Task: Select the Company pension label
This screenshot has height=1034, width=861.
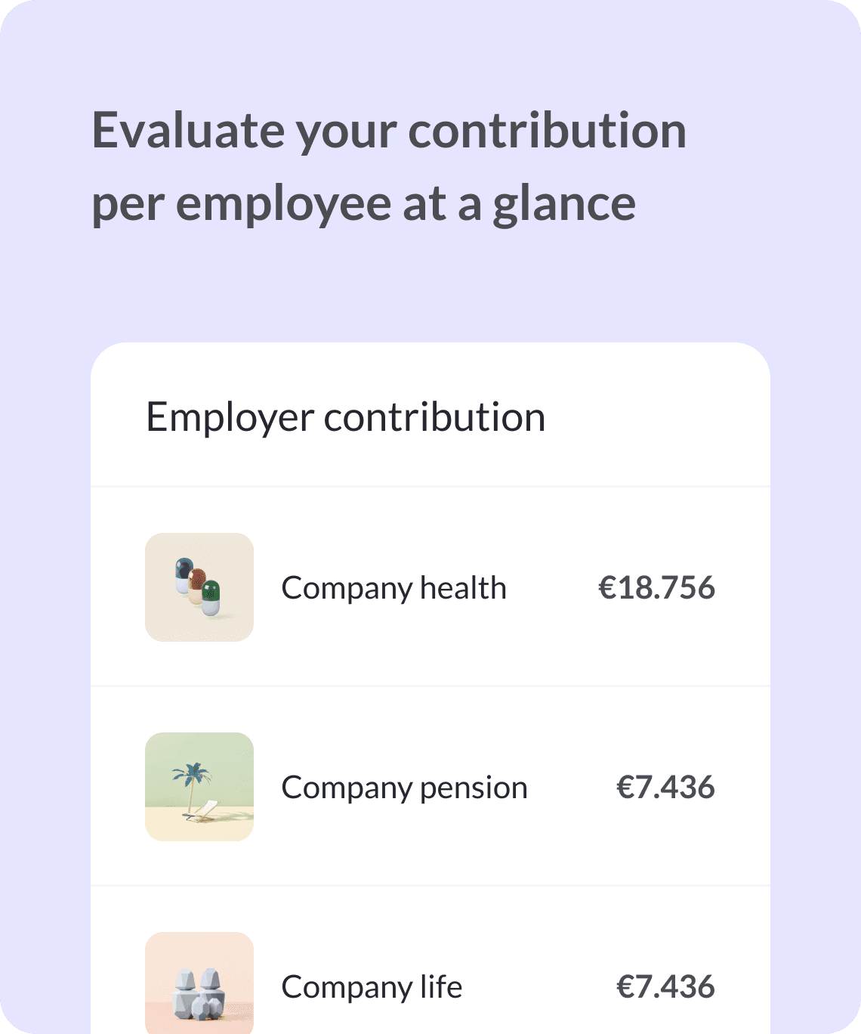Action: pyautogui.click(x=404, y=788)
